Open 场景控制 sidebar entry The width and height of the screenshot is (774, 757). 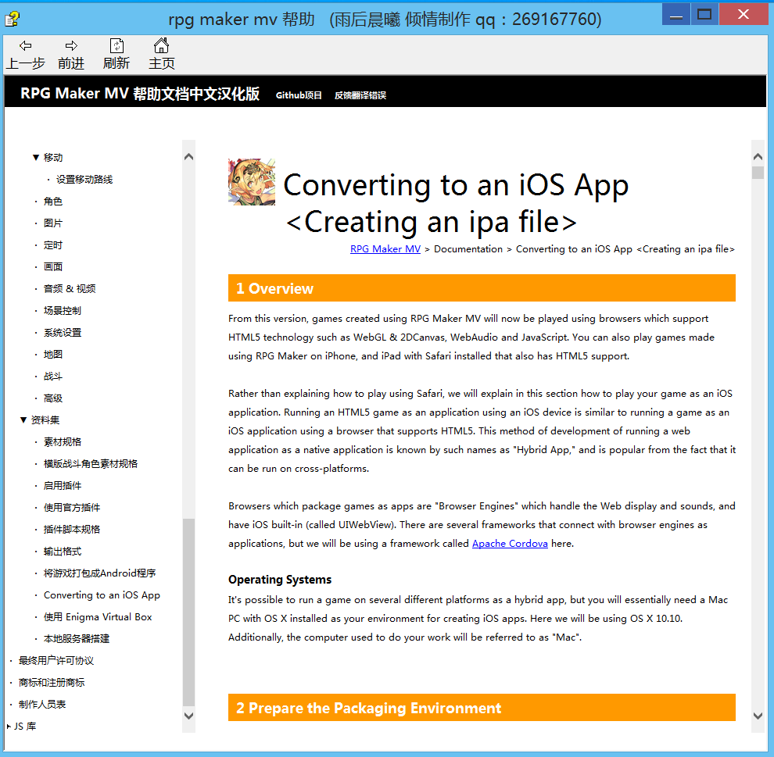click(63, 311)
